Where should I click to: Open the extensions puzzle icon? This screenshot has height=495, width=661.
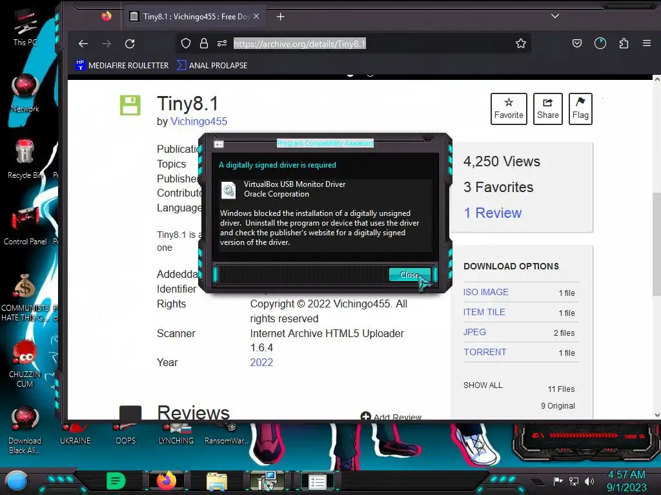624,43
